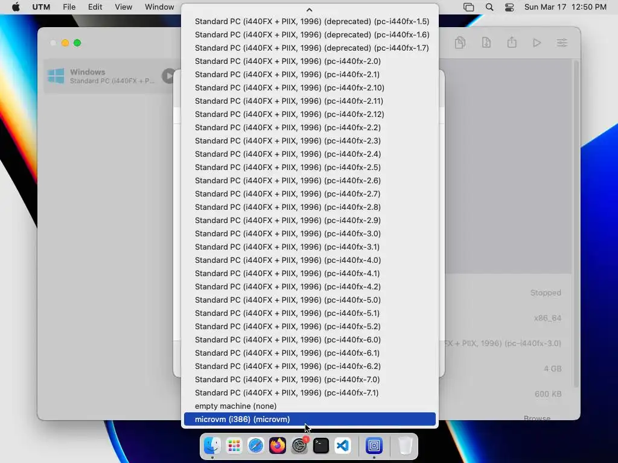Viewport: 618px width, 463px height.
Task: Select machine pc-i440fx-2.1
Action: pyautogui.click(x=310, y=74)
